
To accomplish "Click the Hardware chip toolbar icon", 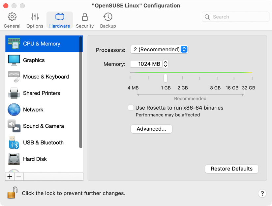I will (60, 17).
